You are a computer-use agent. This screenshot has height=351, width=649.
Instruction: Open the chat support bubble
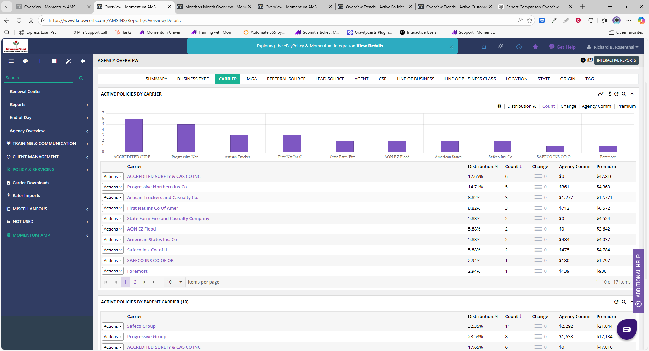(626, 329)
